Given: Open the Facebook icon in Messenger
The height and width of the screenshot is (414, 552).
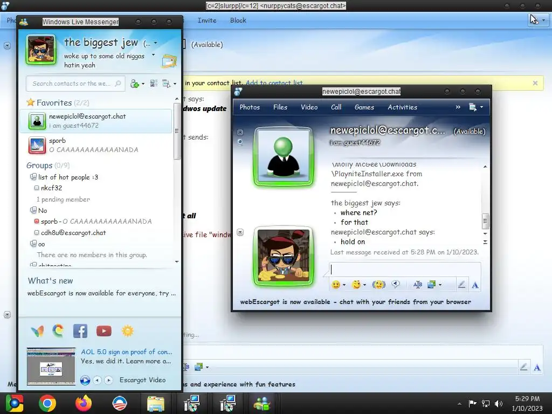Looking at the screenshot, I should point(80,331).
